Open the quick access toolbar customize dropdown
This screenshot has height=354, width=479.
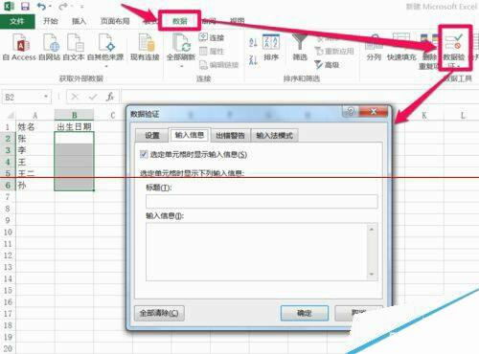point(82,7)
